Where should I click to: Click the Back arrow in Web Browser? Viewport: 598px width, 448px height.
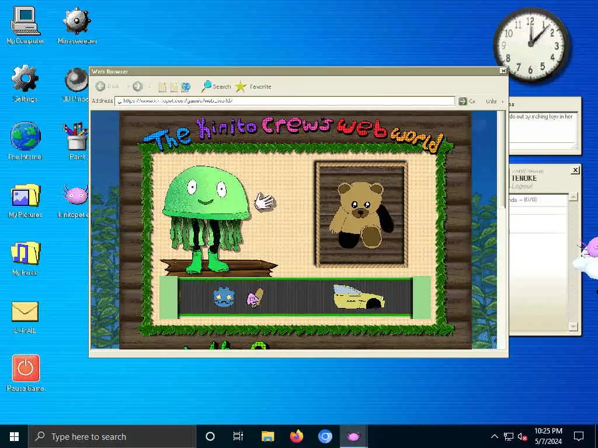[x=100, y=86]
